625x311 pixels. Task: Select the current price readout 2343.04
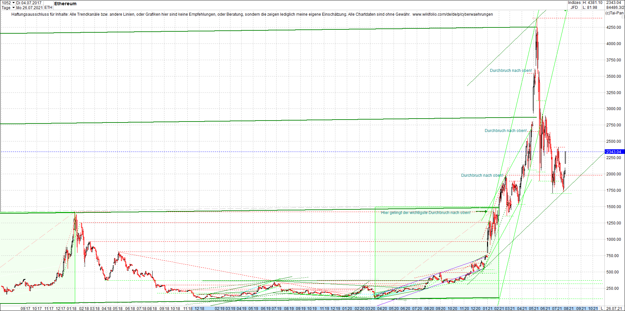coord(614,2)
